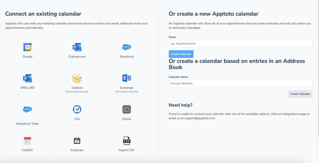This screenshot has height=163, width=319.
Task: Click the "Import CSV" label text
Action: coord(126,150)
